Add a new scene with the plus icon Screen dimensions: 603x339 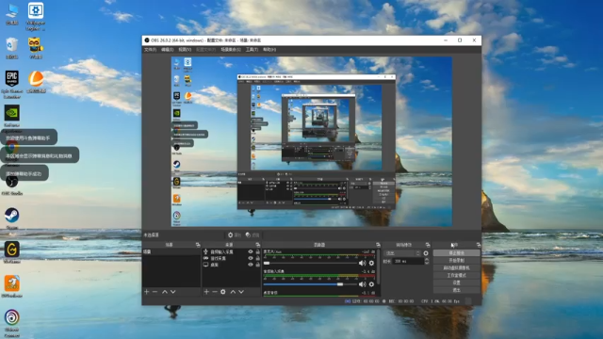click(147, 292)
